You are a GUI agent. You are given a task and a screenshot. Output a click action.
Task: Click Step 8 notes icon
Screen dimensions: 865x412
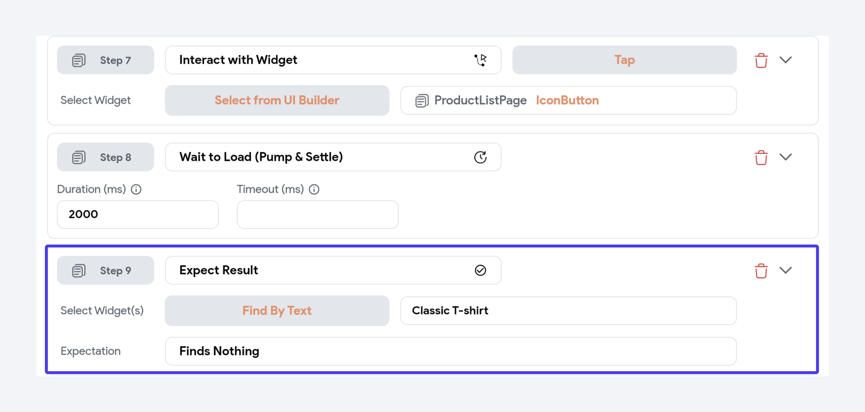point(79,157)
